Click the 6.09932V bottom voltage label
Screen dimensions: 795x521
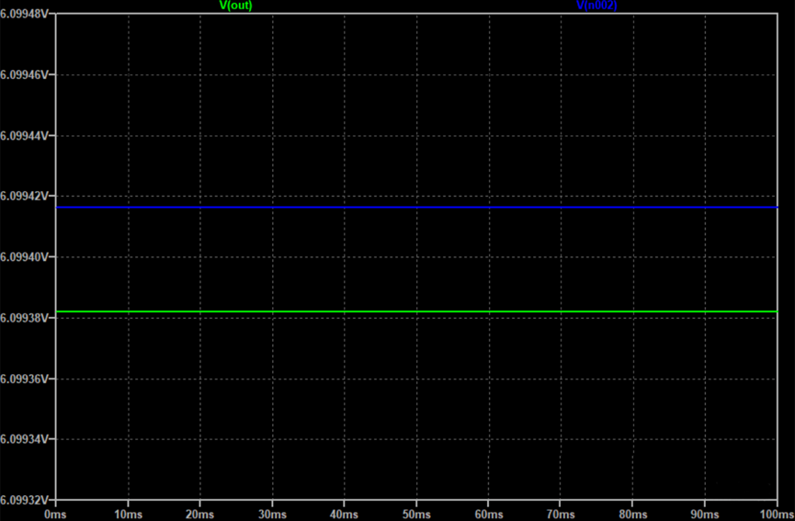tap(25, 500)
